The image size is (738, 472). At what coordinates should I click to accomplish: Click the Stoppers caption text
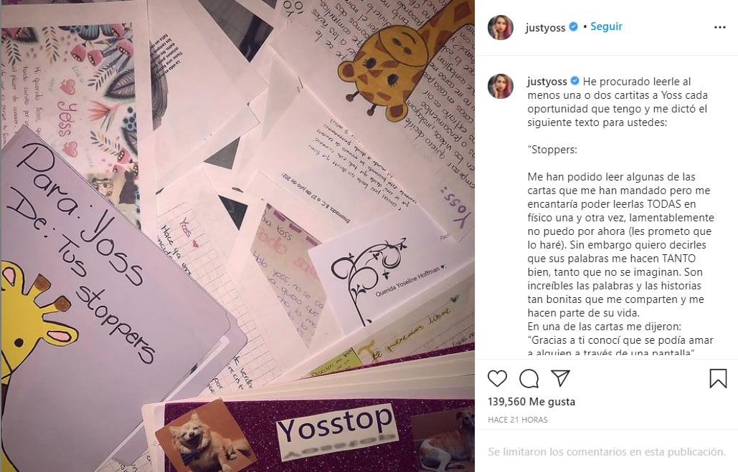(552, 150)
